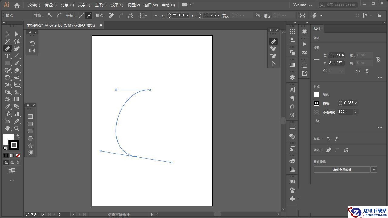Open the 文件(F) menu

(34, 5)
